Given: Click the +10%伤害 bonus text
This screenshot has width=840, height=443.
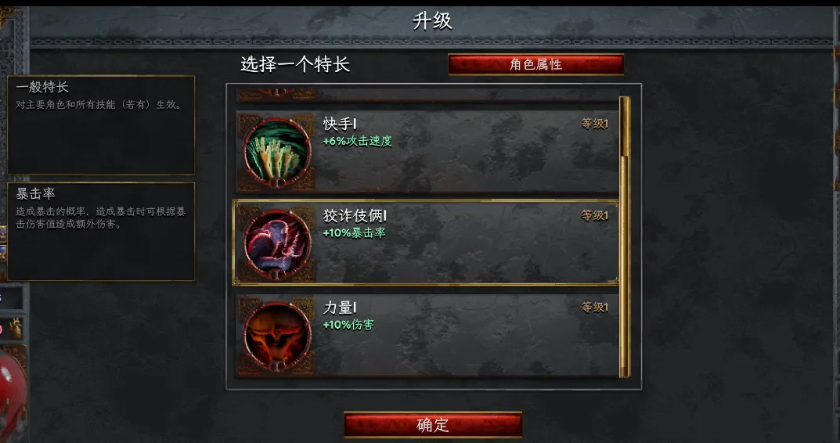Looking at the screenshot, I should 348,325.
